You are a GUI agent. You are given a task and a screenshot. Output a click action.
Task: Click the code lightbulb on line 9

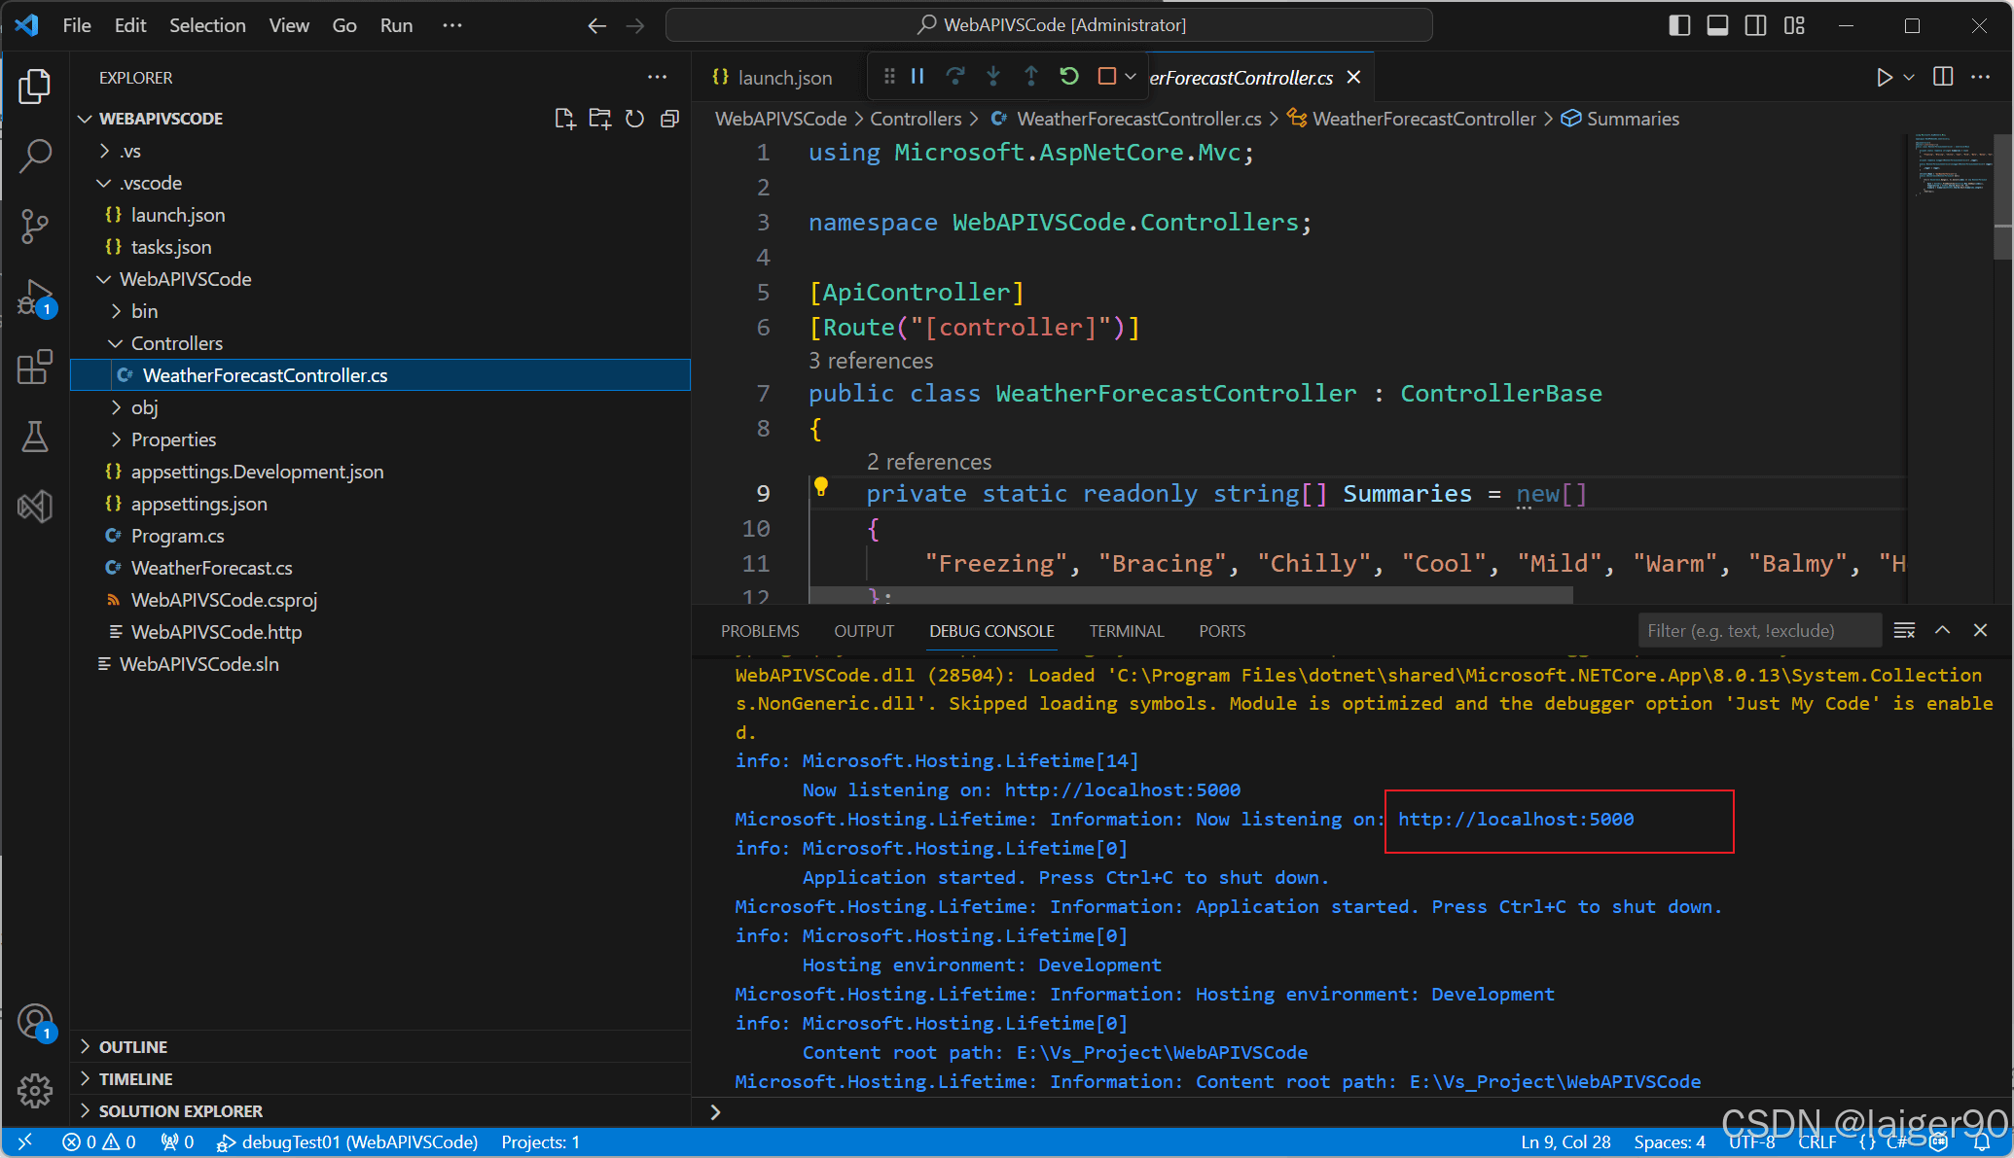821,486
